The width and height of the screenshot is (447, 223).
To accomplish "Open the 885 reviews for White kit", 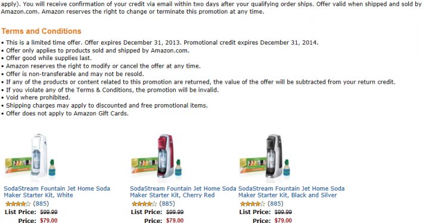I will pos(41,203).
